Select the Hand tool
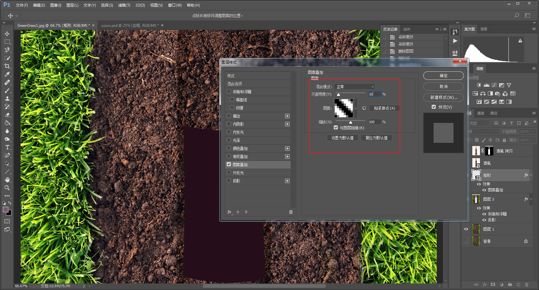The width and height of the screenshot is (539, 290). coord(7,180)
